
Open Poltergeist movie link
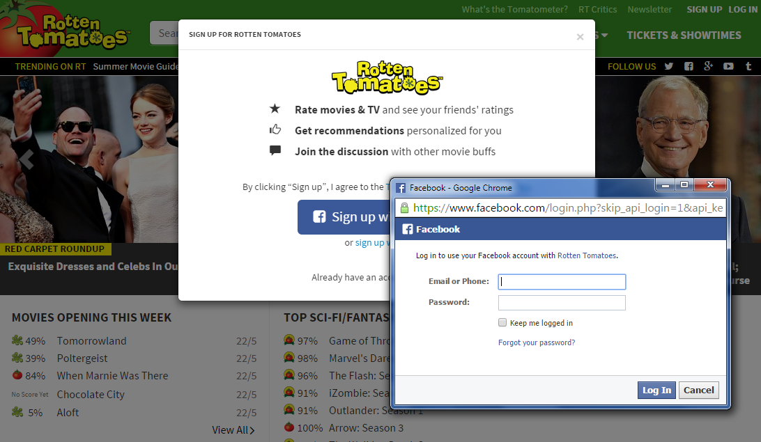[82, 358]
